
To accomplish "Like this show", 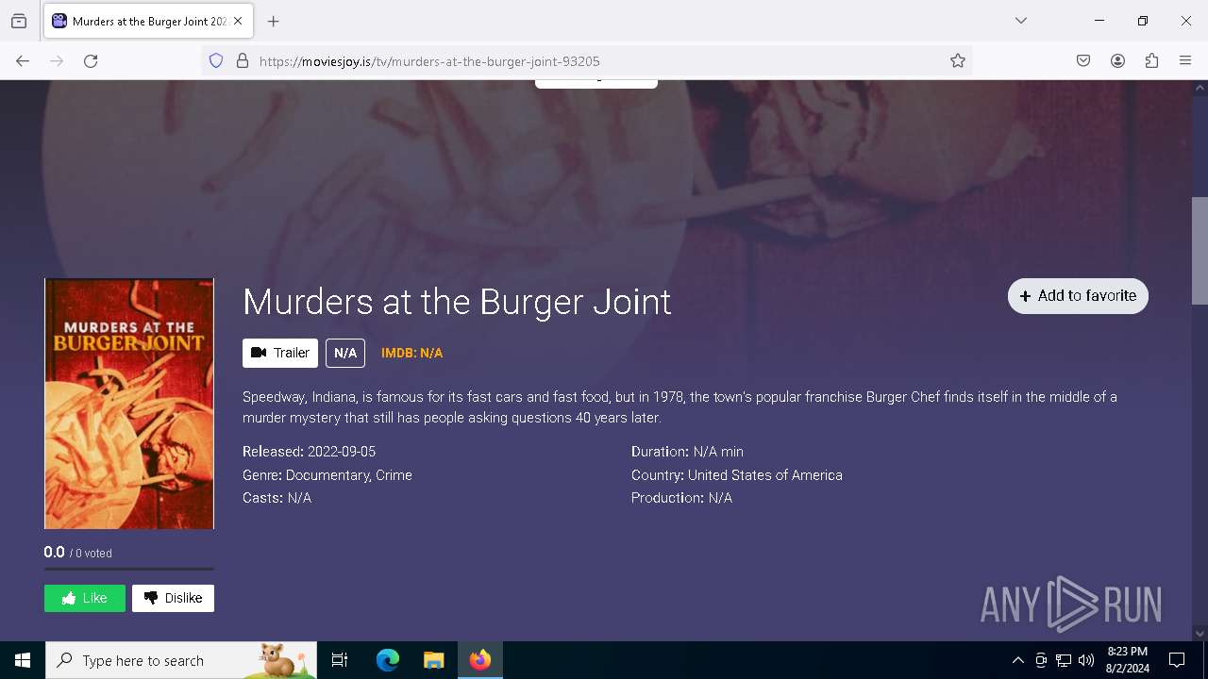I will tap(85, 598).
